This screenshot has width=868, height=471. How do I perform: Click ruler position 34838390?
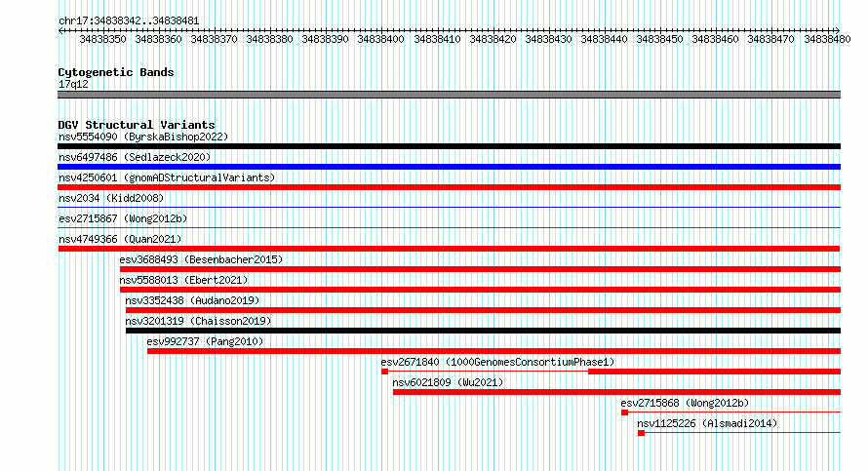click(325, 39)
